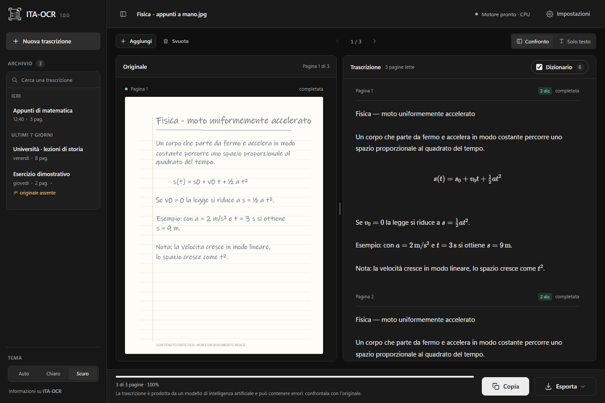
Task: Open Università · lezioni di storia entry
Action: (53, 153)
